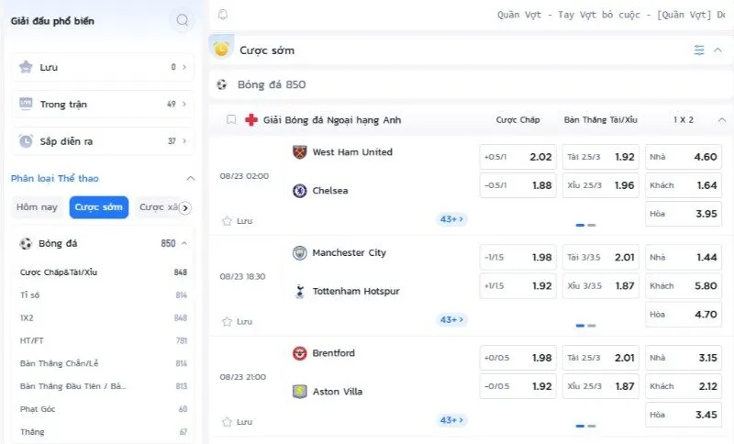Switch to the Hôm nay tab
The height and width of the screenshot is (444, 734).
[38, 207]
